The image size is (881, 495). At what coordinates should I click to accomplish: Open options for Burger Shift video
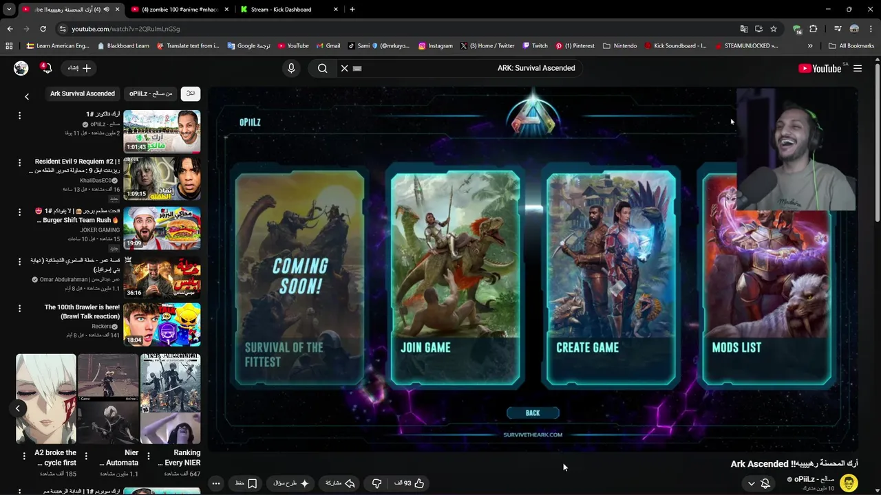[x=19, y=213]
